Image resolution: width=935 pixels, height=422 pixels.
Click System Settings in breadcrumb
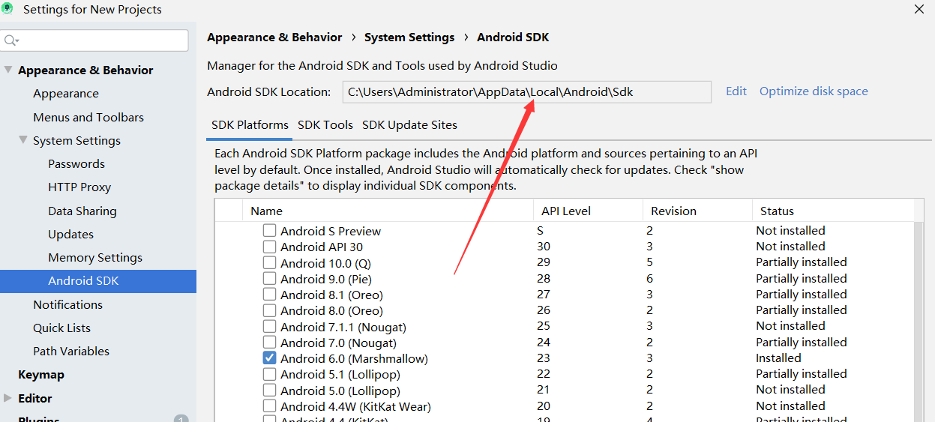pyautogui.click(x=409, y=37)
